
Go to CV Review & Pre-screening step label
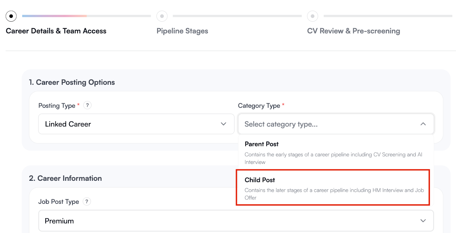(x=353, y=31)
